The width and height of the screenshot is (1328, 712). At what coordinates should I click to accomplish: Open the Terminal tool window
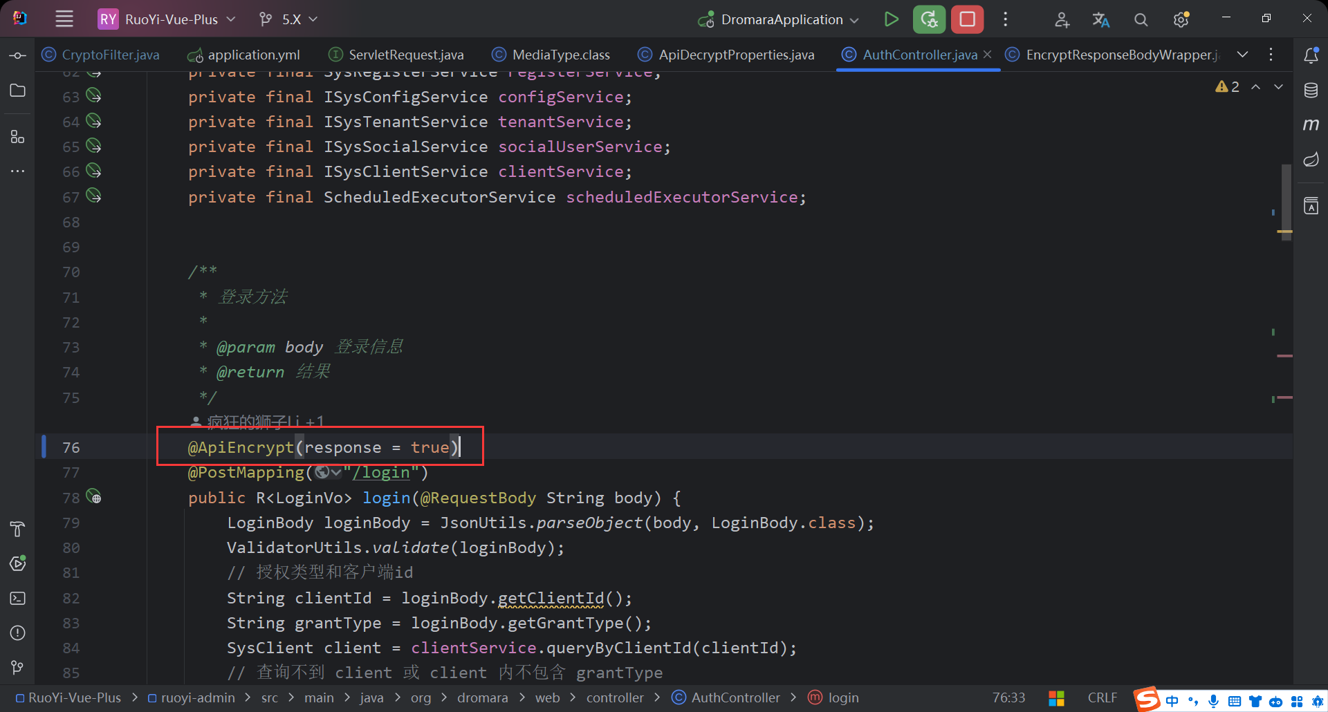click(x=18, y=598)
